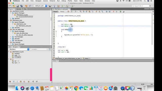
Task: Open the Navigate menu
Action: tap(38, 1)
